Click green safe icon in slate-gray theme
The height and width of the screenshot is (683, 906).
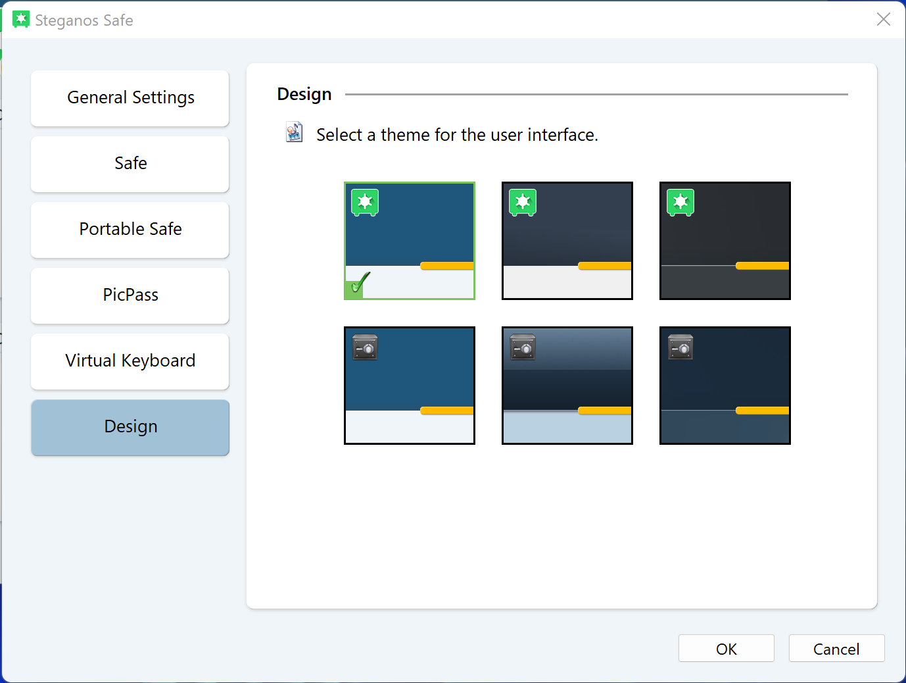(523, 203)
